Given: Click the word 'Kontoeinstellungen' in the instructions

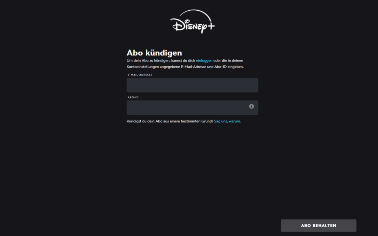Looking at the screenshot, I should pyautogui.click(x=143, y=67).
